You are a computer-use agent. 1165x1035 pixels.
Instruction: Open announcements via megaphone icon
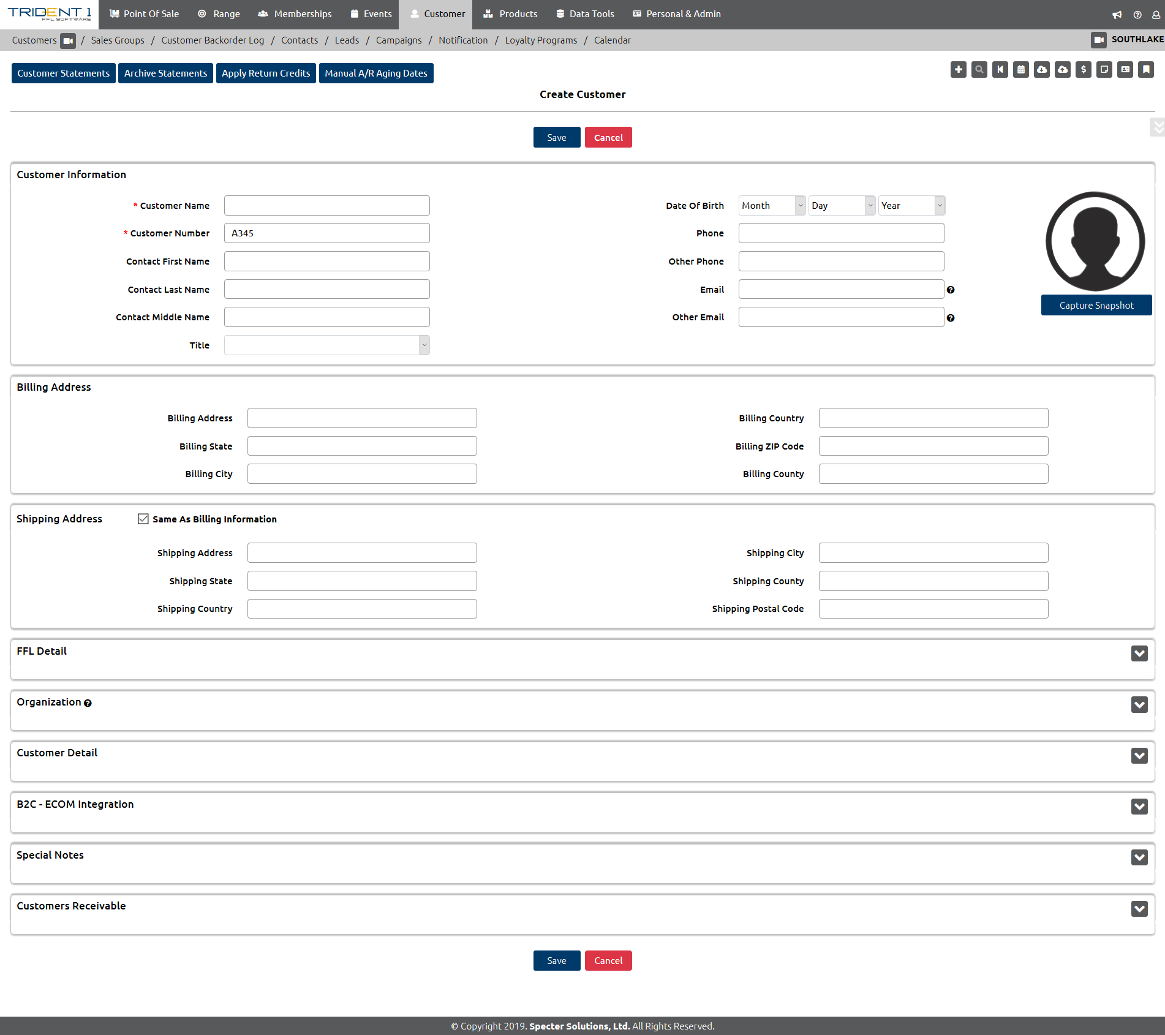click(x=1117, y=15)
